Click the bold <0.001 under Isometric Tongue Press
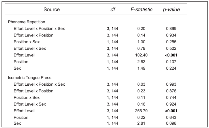 pyautogui.click(x=171, y=111)
